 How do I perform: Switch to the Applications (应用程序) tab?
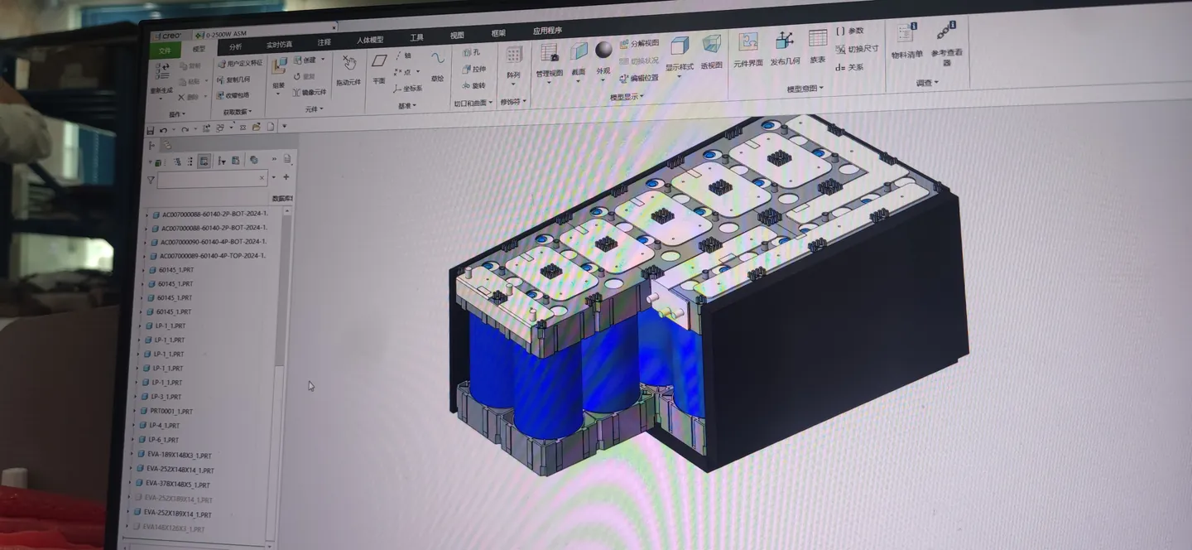(x=547, y=31)
